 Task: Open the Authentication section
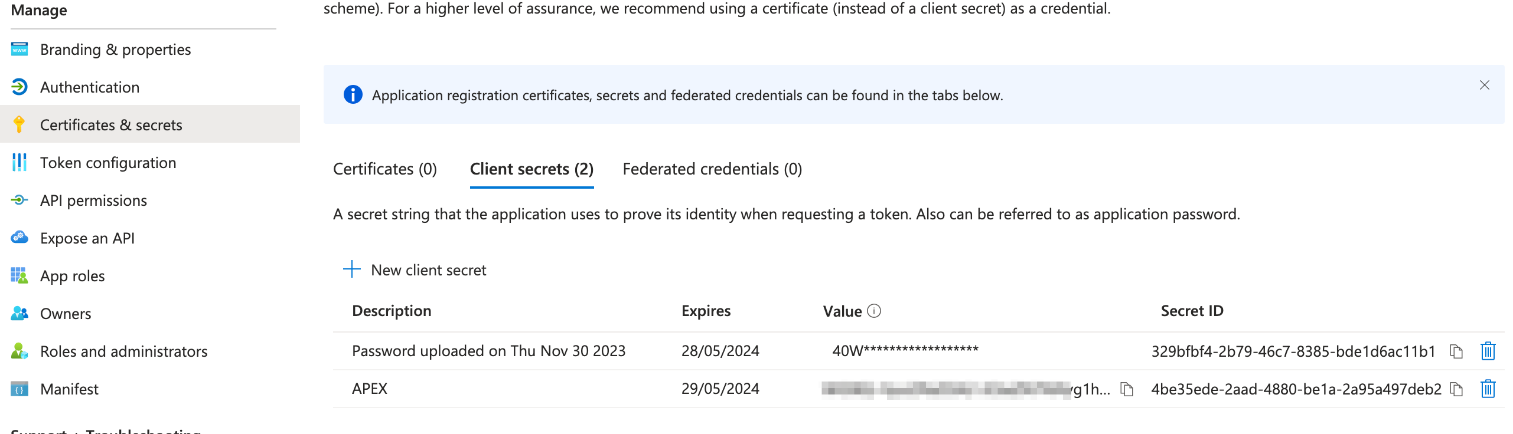coord(90,87)
